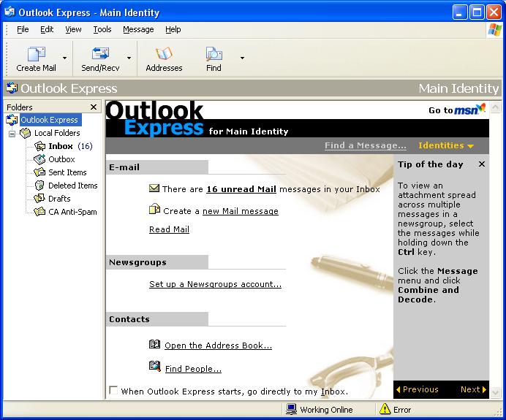Click the page scrollbar up arrow

(495, 107)
